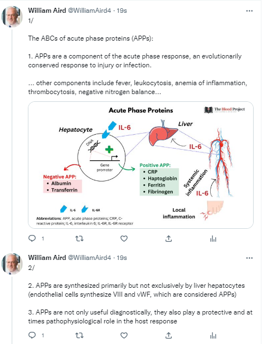
Task: Open the Acute Phase Proteins image
Action: 140,165
